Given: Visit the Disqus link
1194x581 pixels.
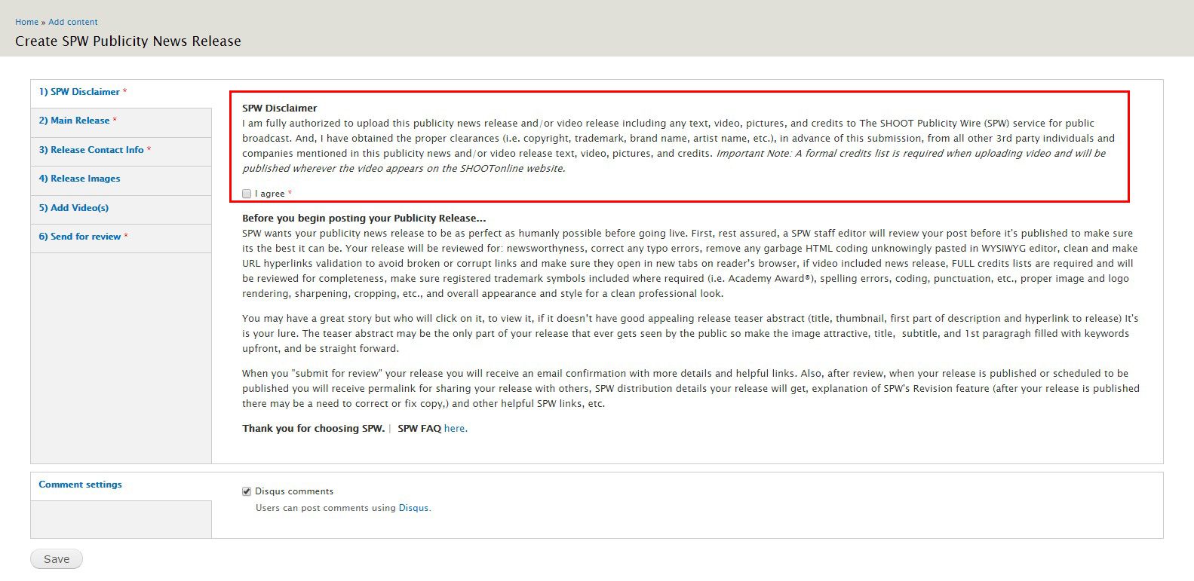Looking at the screenshot, I should 413,508.
